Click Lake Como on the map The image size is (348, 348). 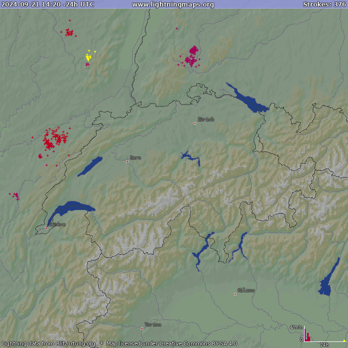tap(240, 247)
